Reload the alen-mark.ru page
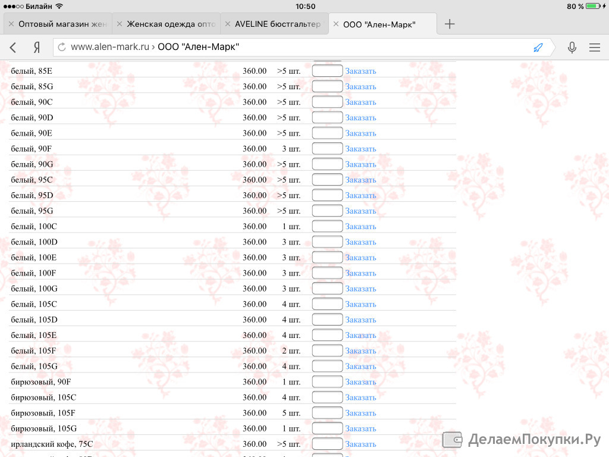This screenshot has height=457, width=609. tap(61, 47)
